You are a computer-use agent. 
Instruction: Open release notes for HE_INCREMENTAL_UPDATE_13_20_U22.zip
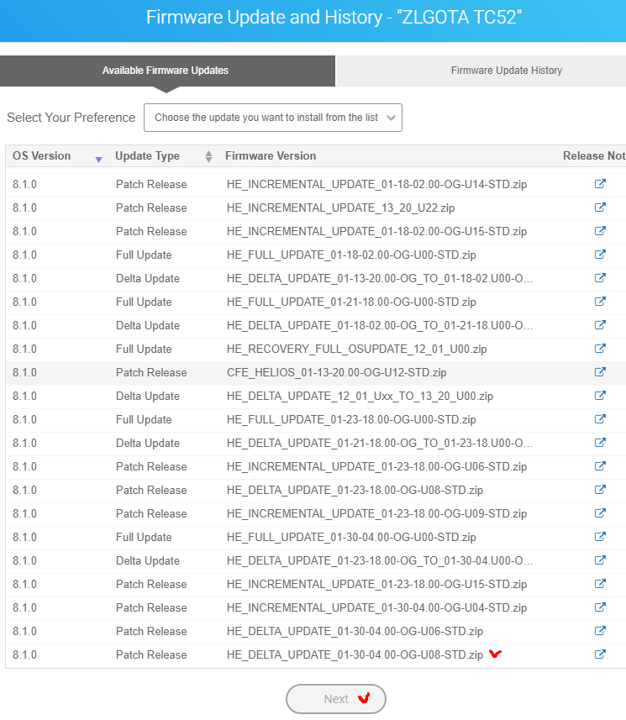tap(600, 208)
